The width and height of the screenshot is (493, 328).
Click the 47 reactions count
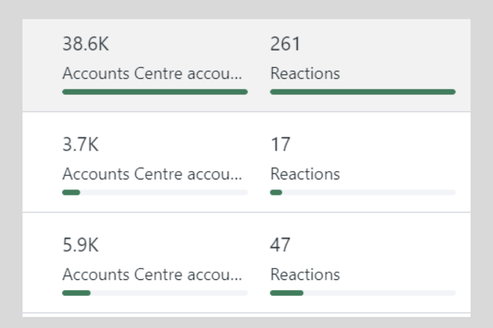click(x=280, y=246)
